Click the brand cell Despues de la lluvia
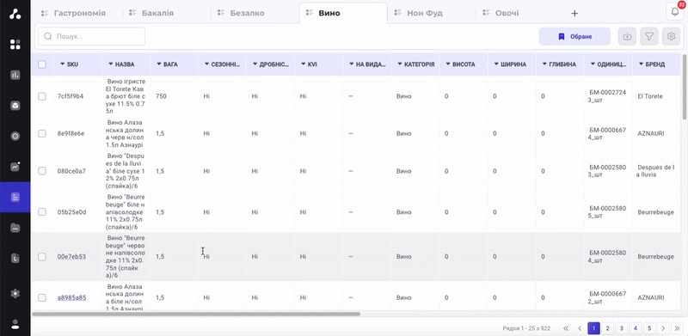The width and height of the screenshot is (688, 336). [656, 171]
